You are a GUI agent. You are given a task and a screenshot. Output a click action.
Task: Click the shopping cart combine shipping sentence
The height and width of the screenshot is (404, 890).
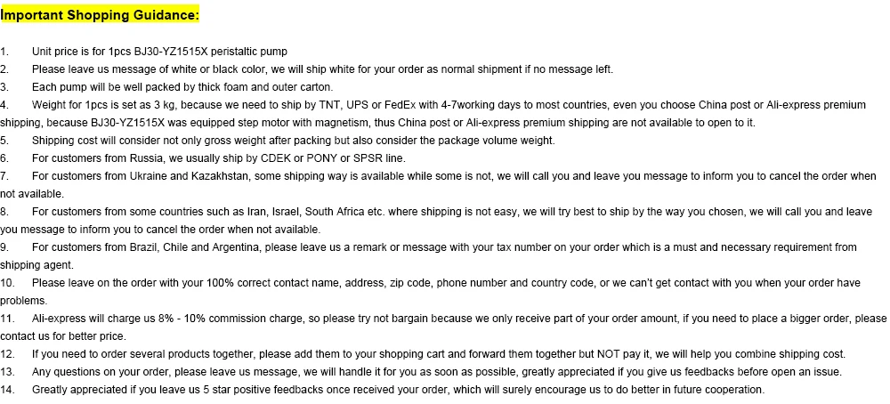pyautogui.click(x=439, y=354)
